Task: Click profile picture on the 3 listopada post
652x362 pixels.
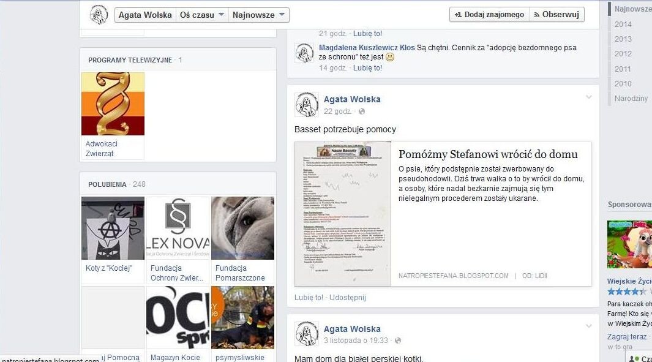Action: pyautogui.click(x=307, y=334)
